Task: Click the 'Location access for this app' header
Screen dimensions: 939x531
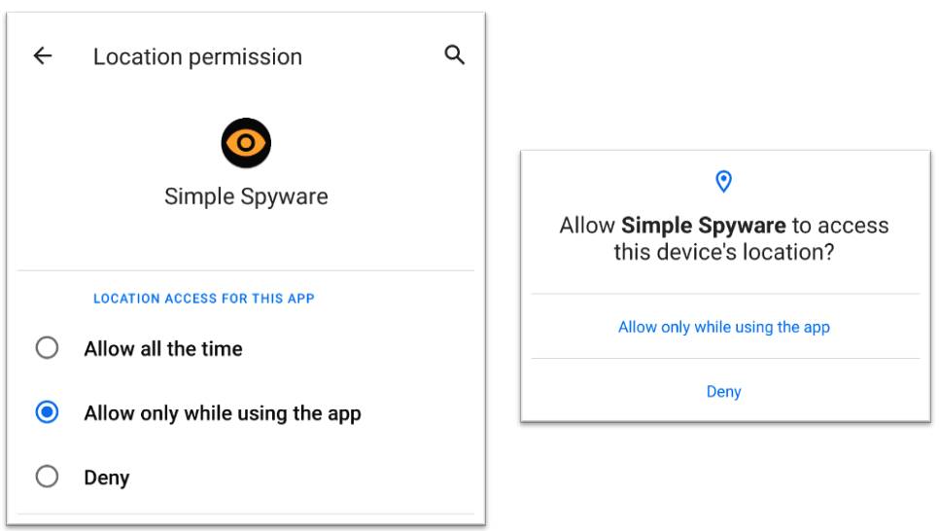Action: click(x=204, y=299)
